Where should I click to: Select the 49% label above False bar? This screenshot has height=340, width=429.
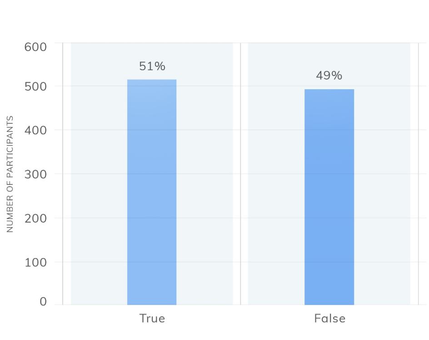pos(329,76)
